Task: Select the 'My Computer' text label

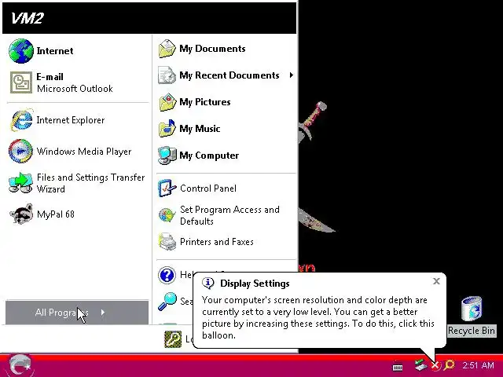Action: coord(209,156)
